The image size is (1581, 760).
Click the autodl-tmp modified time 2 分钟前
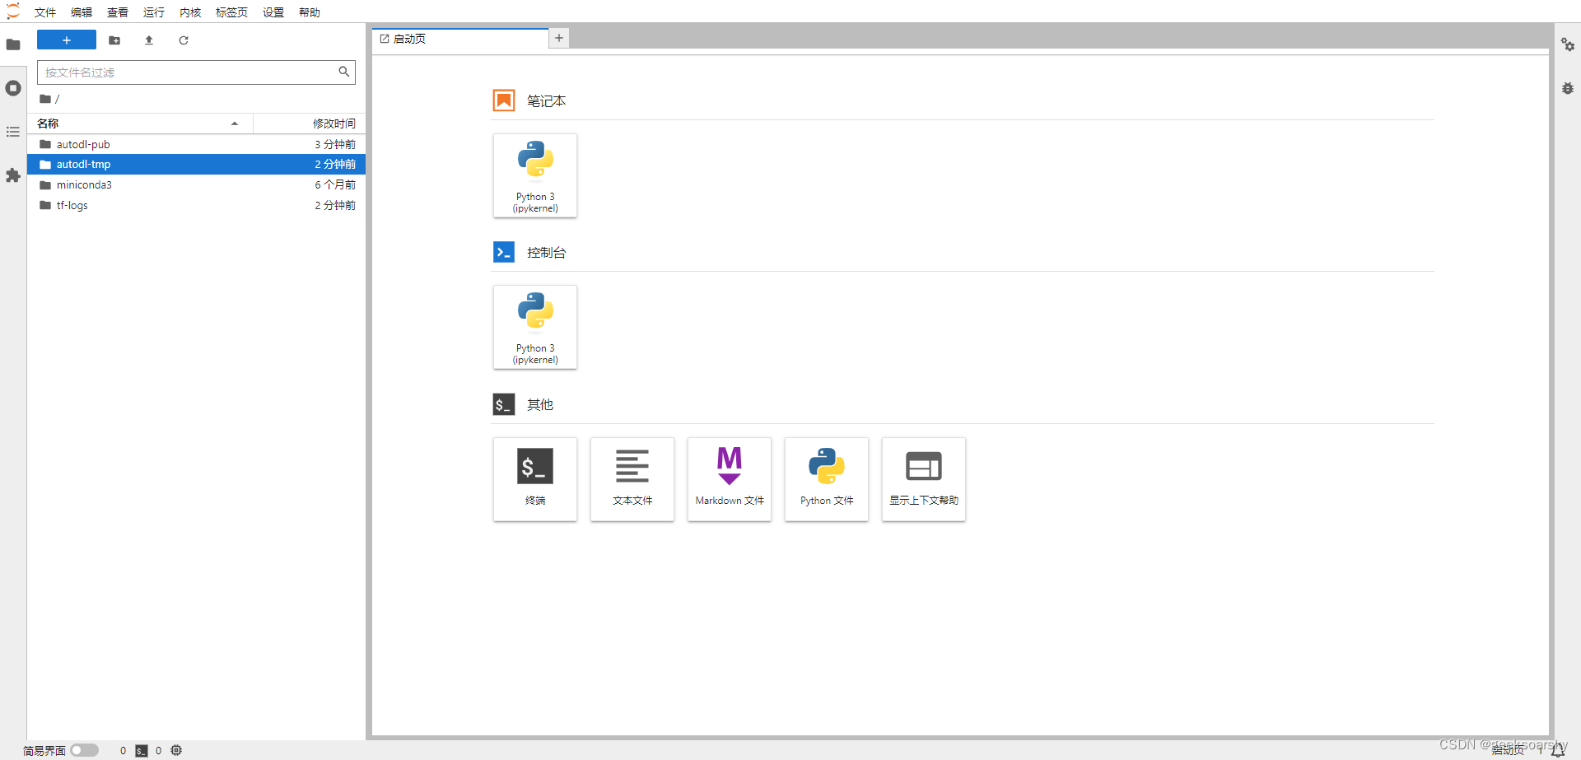click(335, 165)
